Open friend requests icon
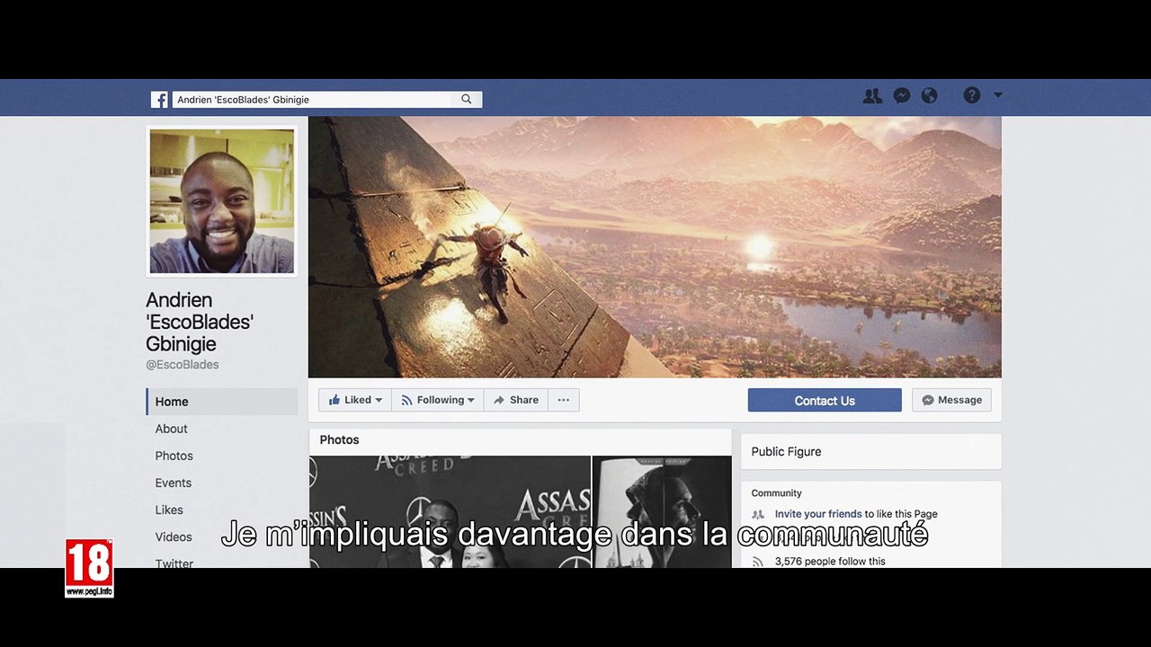 (872, 96)
